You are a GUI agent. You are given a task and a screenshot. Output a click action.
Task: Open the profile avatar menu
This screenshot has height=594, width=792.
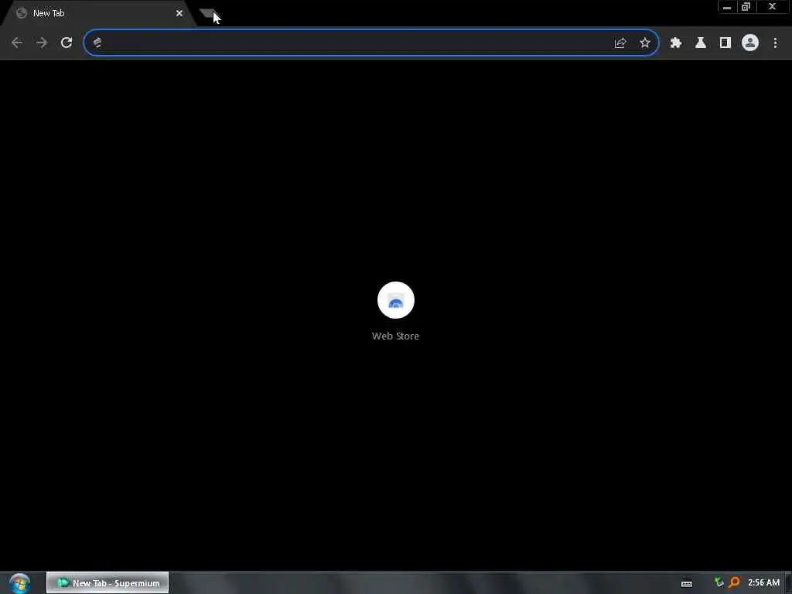click(x=750, y=43)
